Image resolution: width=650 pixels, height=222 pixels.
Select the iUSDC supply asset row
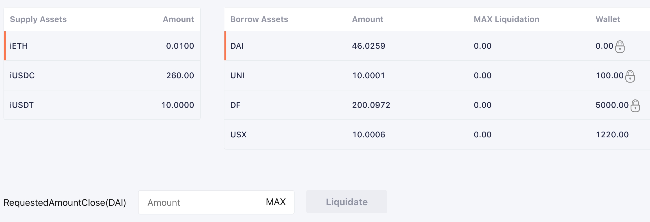click(102, 75)
